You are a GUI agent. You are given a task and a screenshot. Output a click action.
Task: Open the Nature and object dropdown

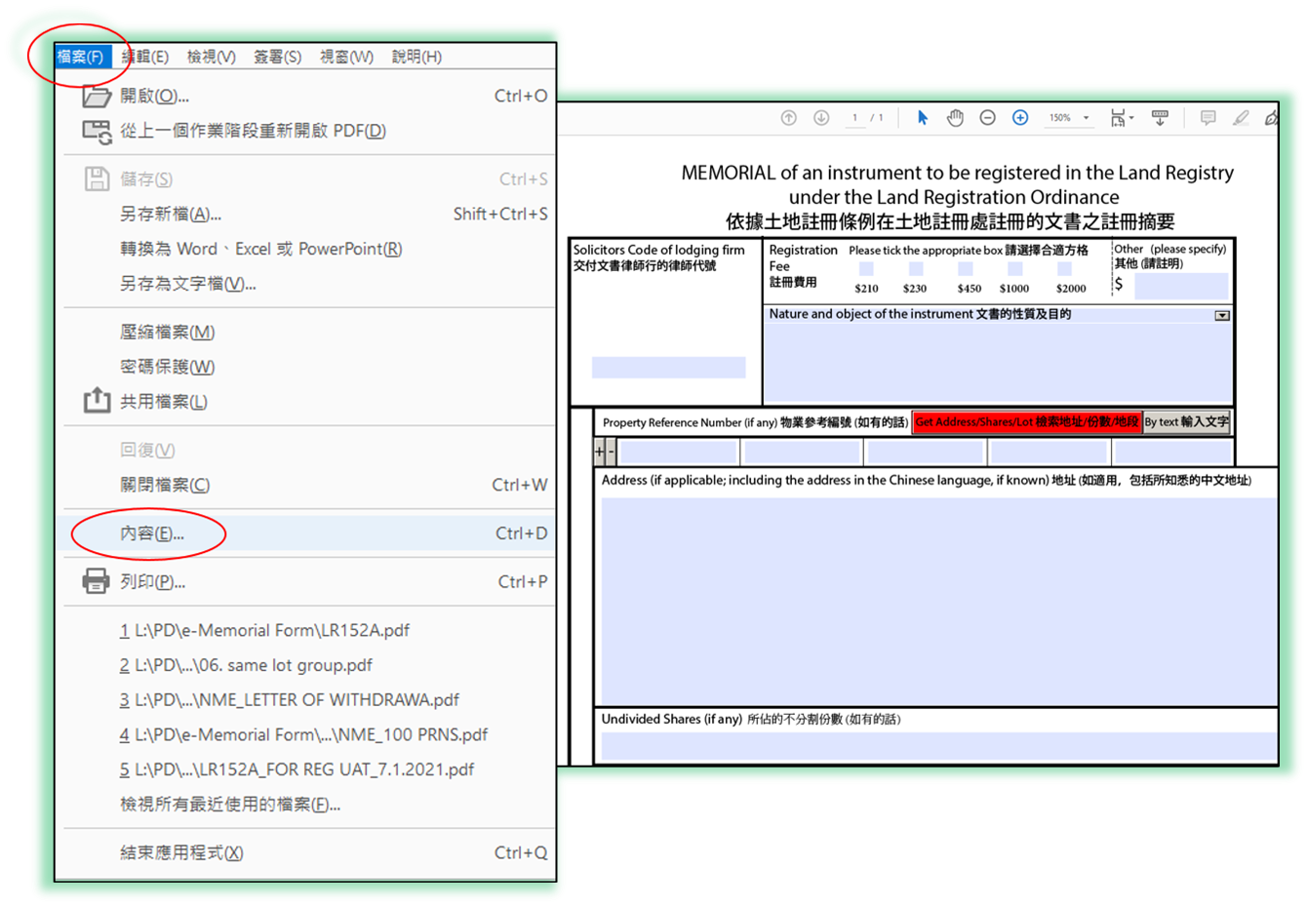tap(1221, 313)
